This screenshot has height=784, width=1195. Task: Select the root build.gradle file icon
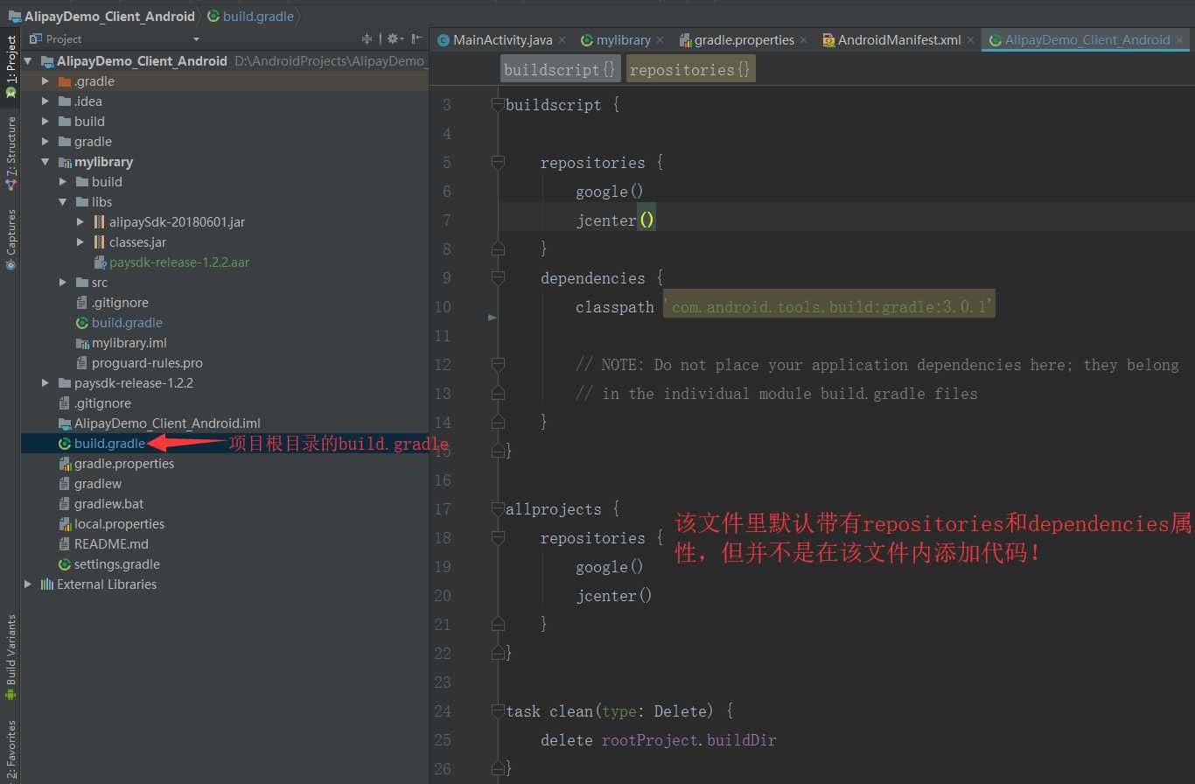pyautogui.click(x=64, y=444)
